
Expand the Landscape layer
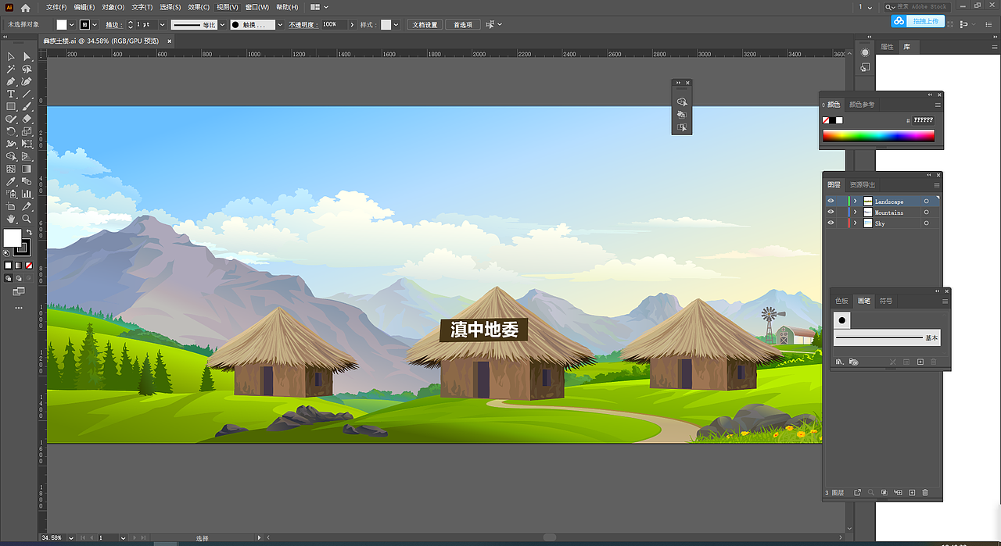(856, 202)
